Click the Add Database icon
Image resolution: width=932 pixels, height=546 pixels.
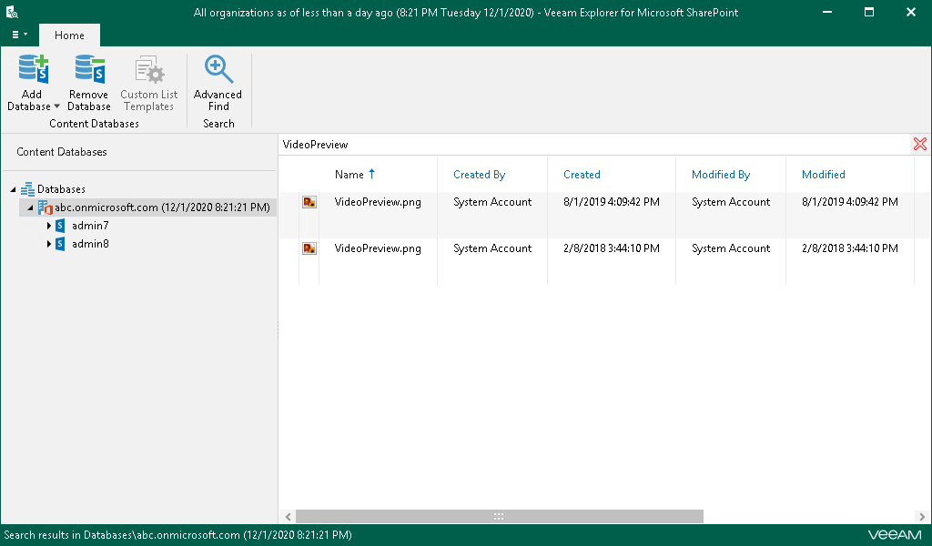33,69
